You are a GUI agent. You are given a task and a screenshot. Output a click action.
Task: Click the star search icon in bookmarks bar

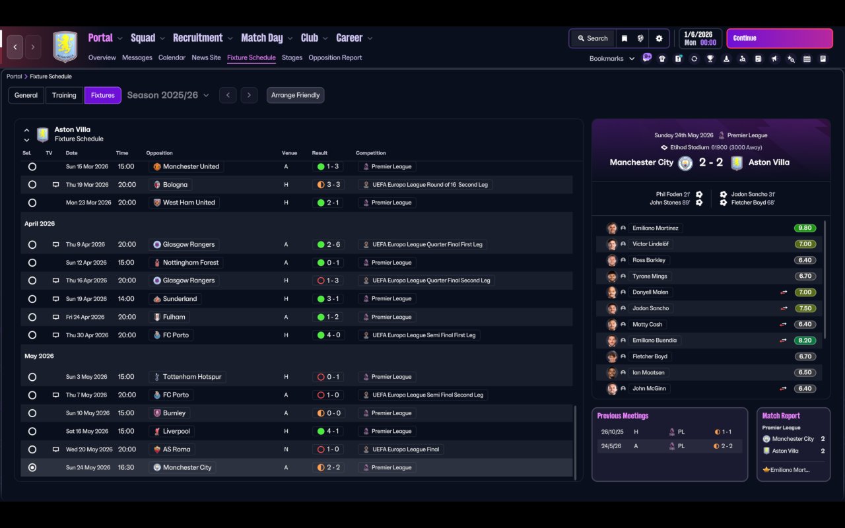point(791,59)
